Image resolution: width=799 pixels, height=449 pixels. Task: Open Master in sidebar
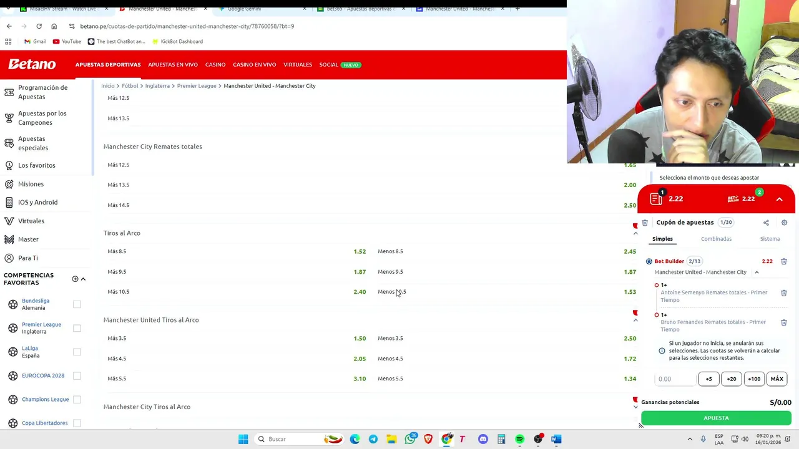(x=28, y=239)
